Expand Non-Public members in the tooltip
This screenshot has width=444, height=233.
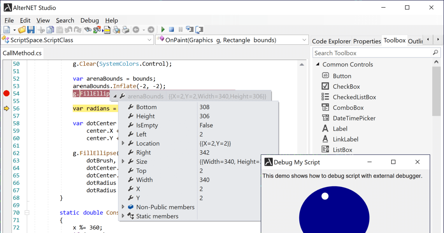click(x=124, y=207)
